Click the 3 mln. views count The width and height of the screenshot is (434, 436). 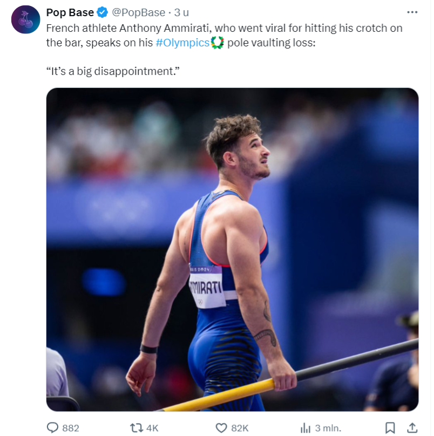tap(328, 428)
